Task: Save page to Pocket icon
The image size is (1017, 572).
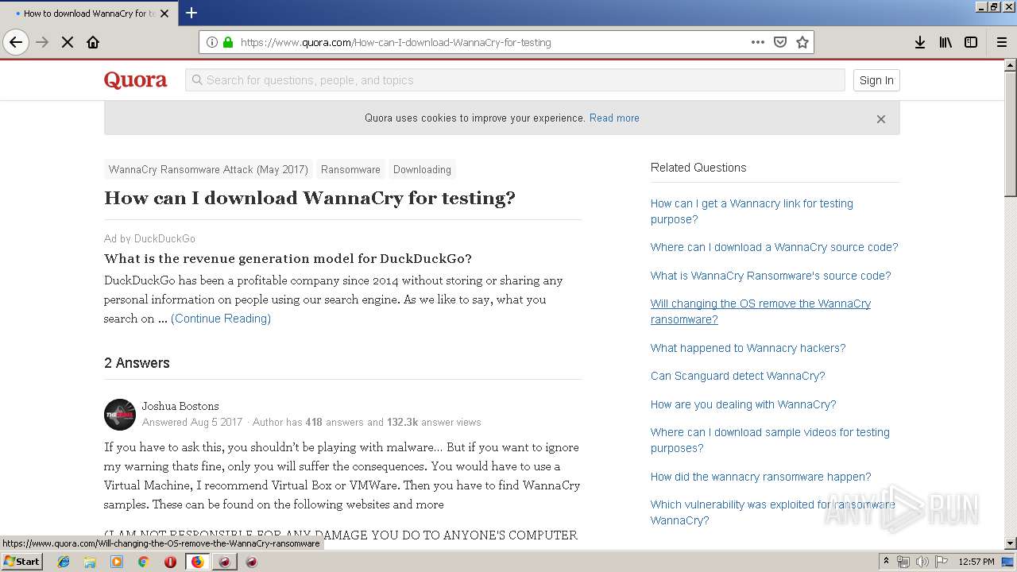Action: [780, 42]
